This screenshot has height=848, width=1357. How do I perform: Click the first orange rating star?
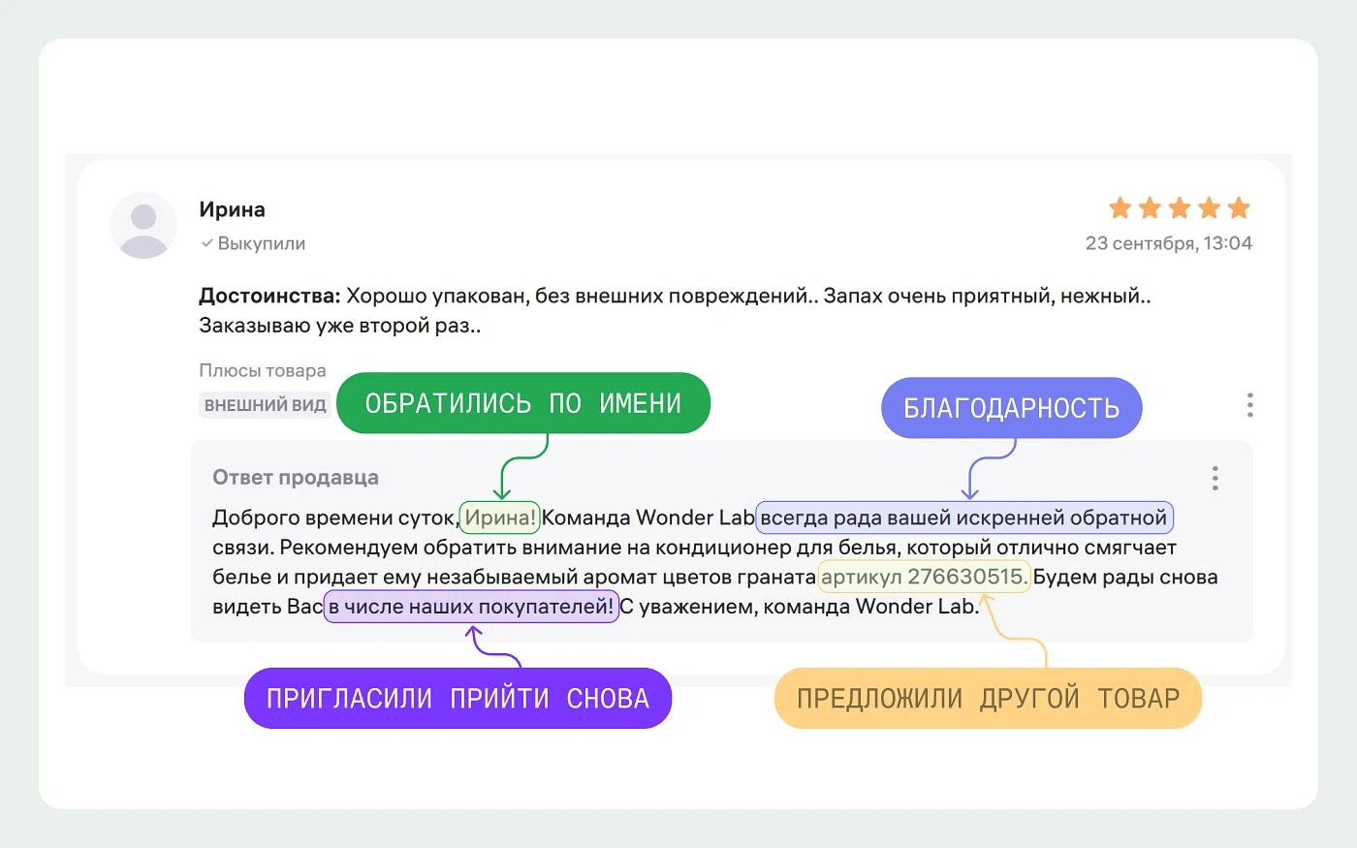pos(1120,208)
